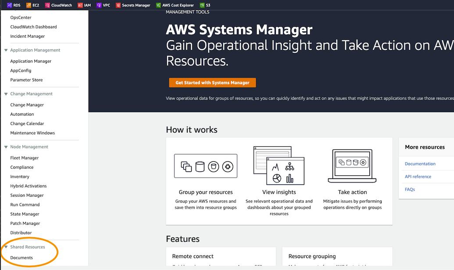
Task: Open the API reference link
Action: click(x=418, y=177)
